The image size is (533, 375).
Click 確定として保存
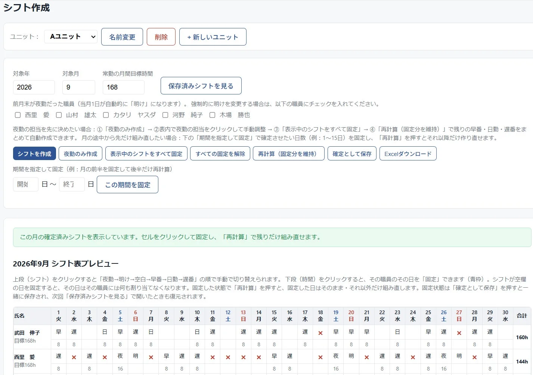pos(352,154)
